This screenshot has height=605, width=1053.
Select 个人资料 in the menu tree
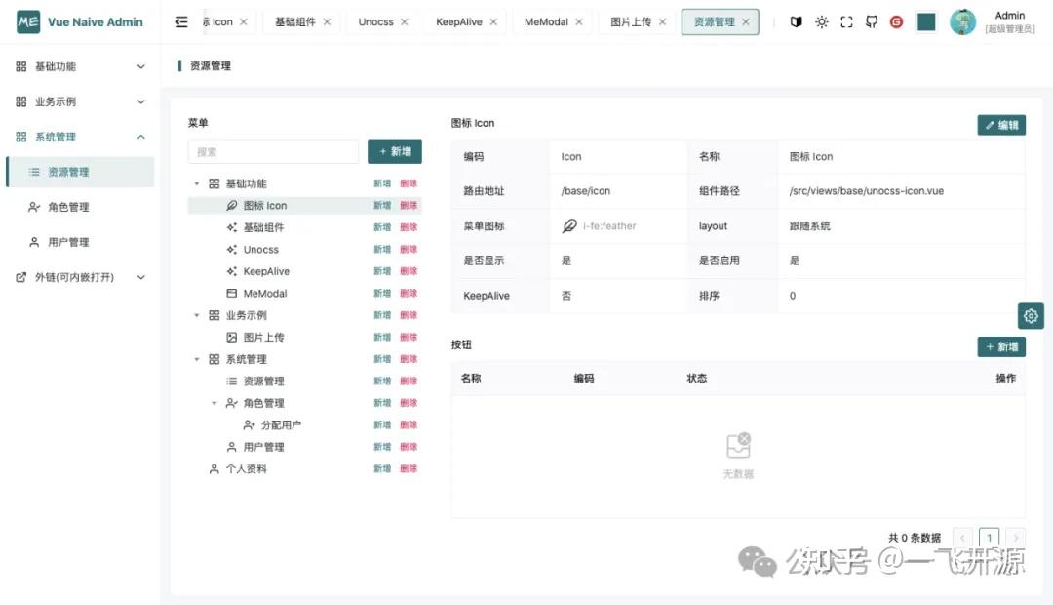click(x=246, y=469)
